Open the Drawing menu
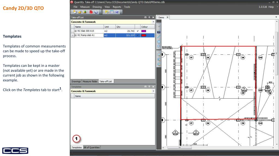 (97, 7)
